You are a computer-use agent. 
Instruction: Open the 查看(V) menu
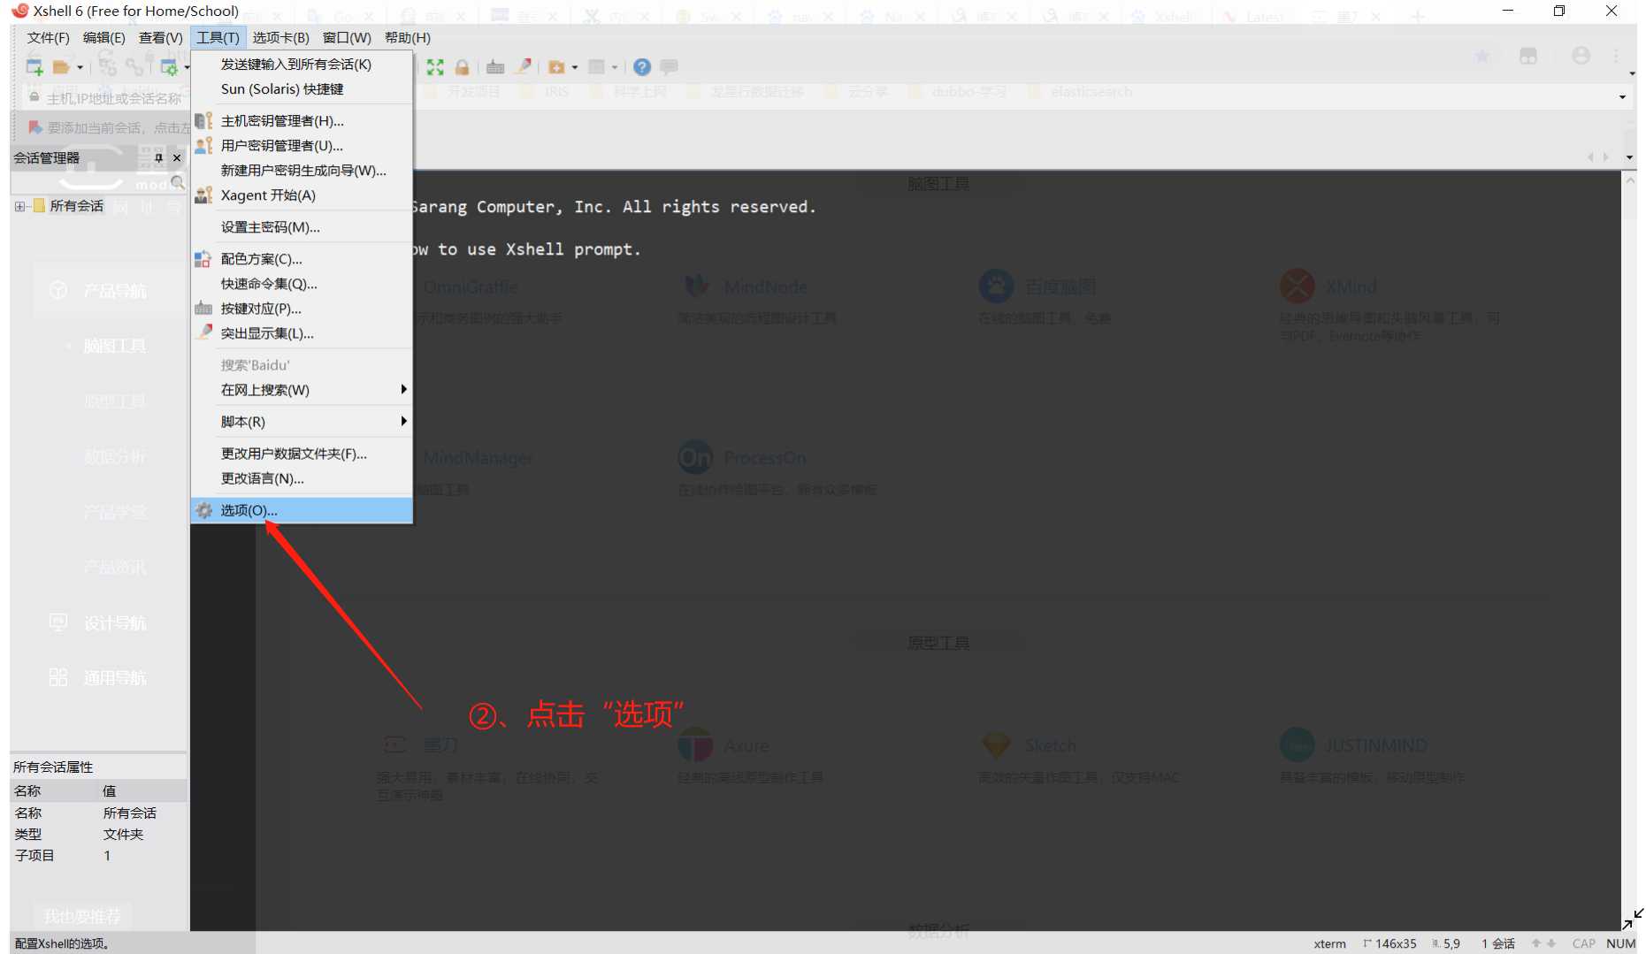[160, 38]
